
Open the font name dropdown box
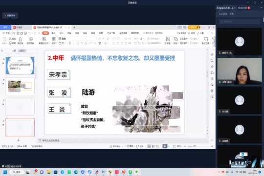click(x=77, y=39)
